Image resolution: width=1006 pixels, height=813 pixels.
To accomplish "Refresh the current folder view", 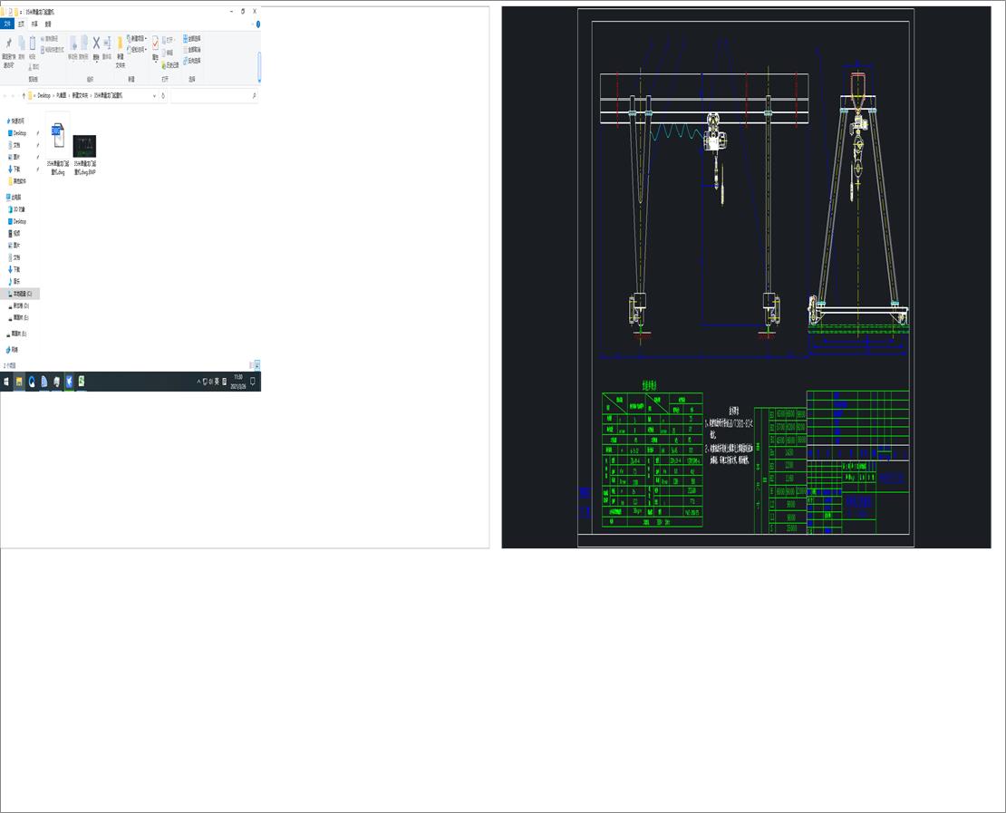I will pyautogui.click(x=164, y=95).
